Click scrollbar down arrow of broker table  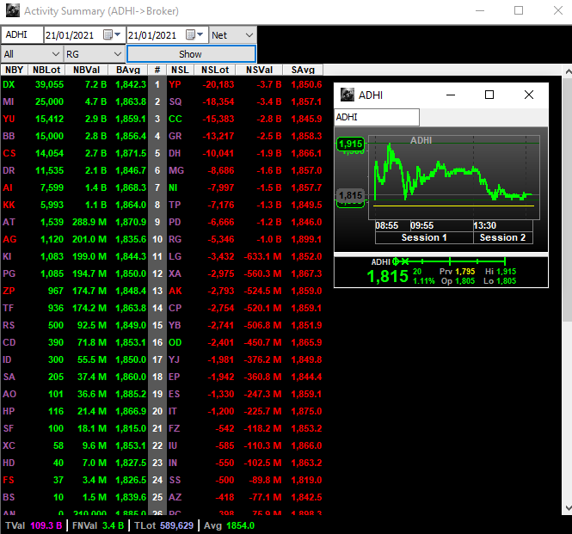coord(567,507)
